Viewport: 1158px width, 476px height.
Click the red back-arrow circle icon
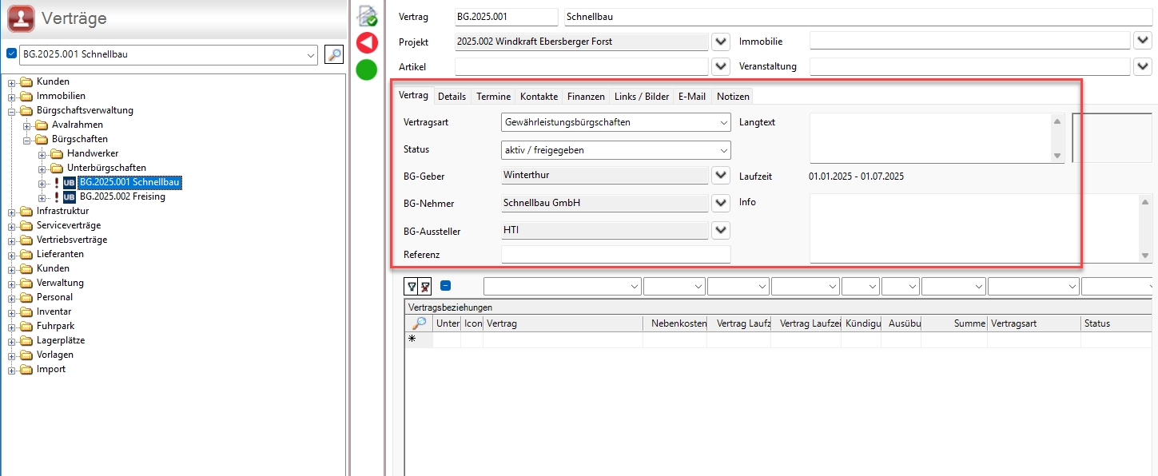(x=367, y=42)
